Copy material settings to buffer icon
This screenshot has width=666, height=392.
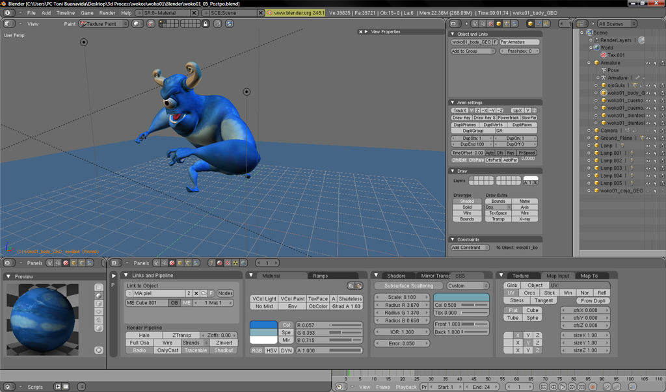point(351,286)
